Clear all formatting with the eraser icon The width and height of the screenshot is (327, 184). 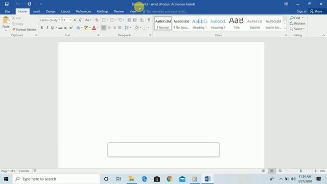[x=97, y=20]
